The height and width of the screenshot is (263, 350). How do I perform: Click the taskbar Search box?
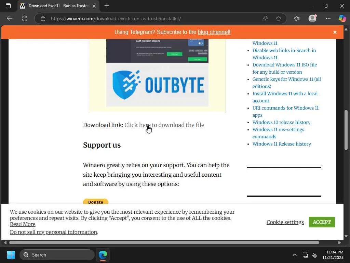coord(57,255)
